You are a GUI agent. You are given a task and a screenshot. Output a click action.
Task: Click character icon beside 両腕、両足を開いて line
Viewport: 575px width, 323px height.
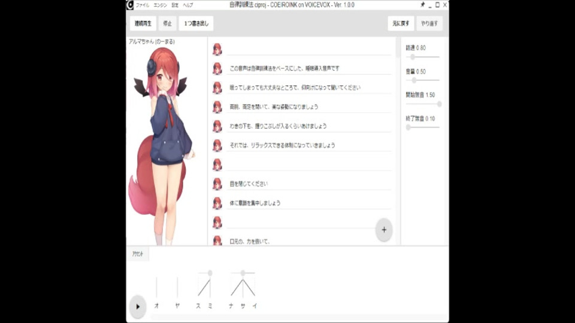click(217, 107)
